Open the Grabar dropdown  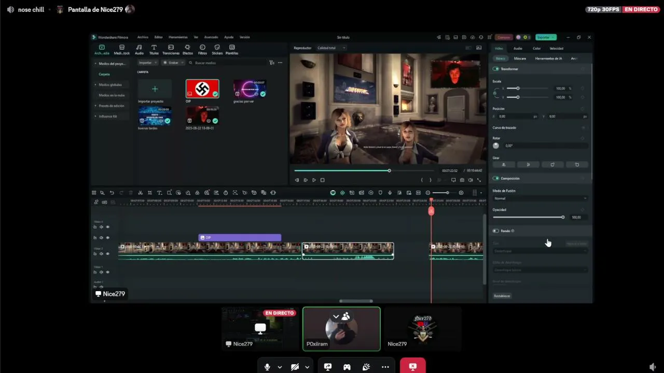(173, 63)
